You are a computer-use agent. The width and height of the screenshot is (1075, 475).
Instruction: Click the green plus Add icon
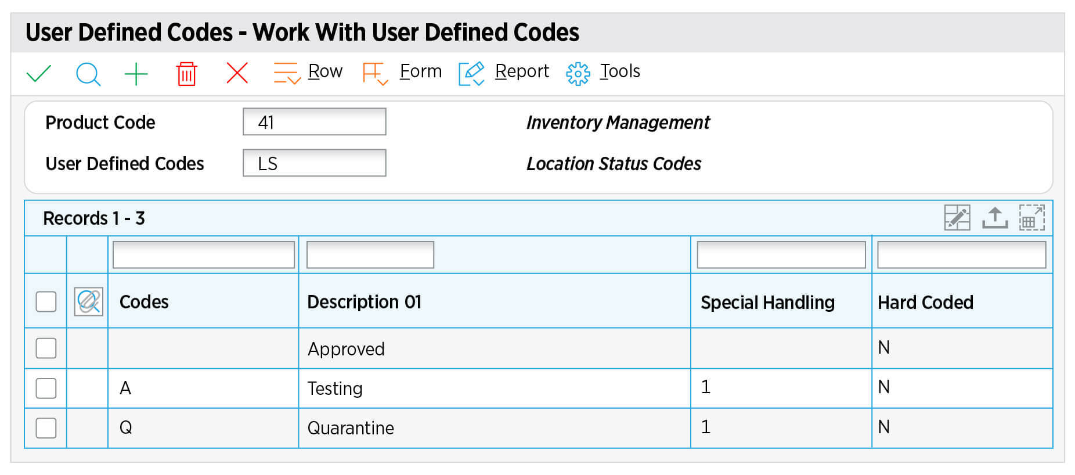[136, 74]
